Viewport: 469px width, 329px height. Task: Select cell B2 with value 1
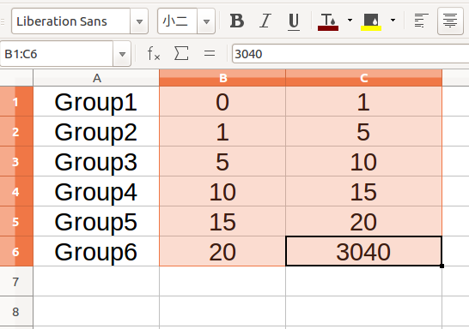222,131
